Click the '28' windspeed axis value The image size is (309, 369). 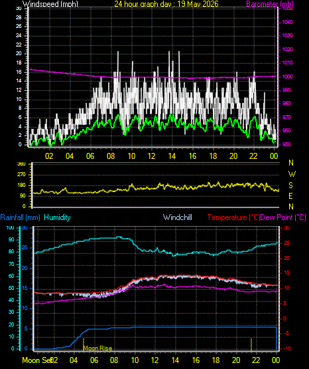(19, 18)
